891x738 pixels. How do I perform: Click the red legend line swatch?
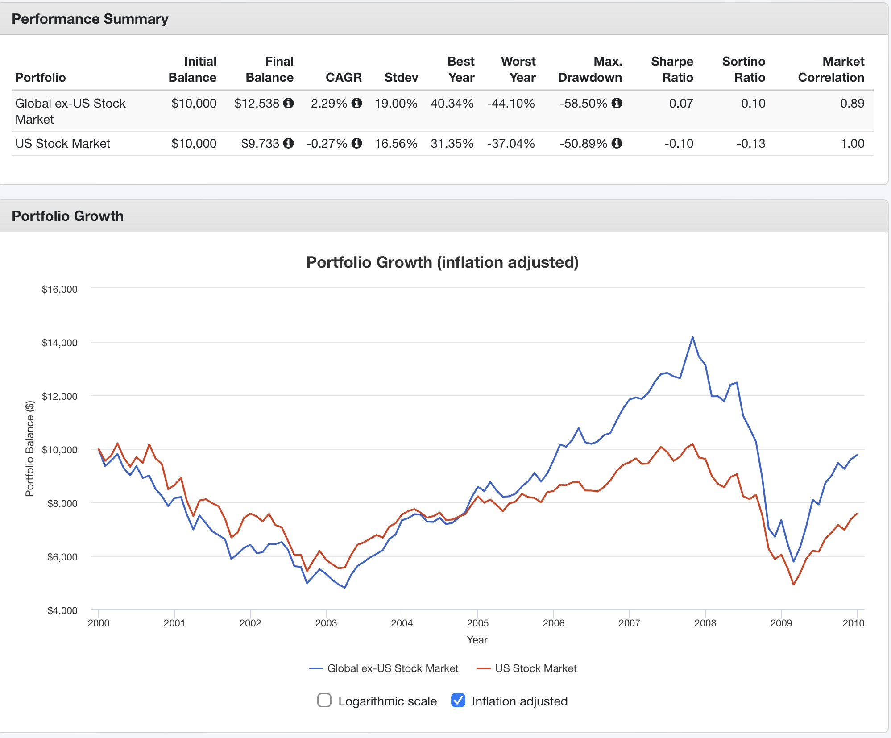(x=484, y=668)
